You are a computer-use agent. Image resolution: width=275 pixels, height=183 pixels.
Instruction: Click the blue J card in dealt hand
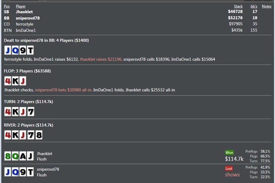pos(8,50)
